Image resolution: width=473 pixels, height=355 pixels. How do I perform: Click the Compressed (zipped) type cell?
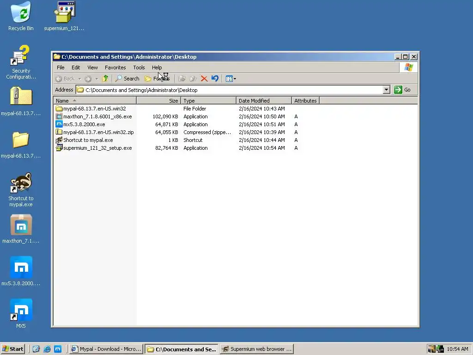207,132
